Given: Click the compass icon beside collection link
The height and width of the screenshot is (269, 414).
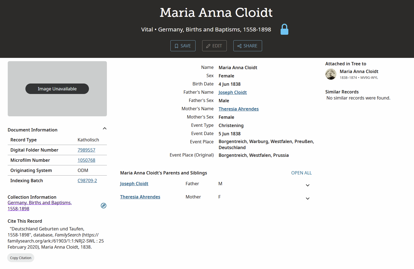Looking at the screenshot, I should point(104,206).
